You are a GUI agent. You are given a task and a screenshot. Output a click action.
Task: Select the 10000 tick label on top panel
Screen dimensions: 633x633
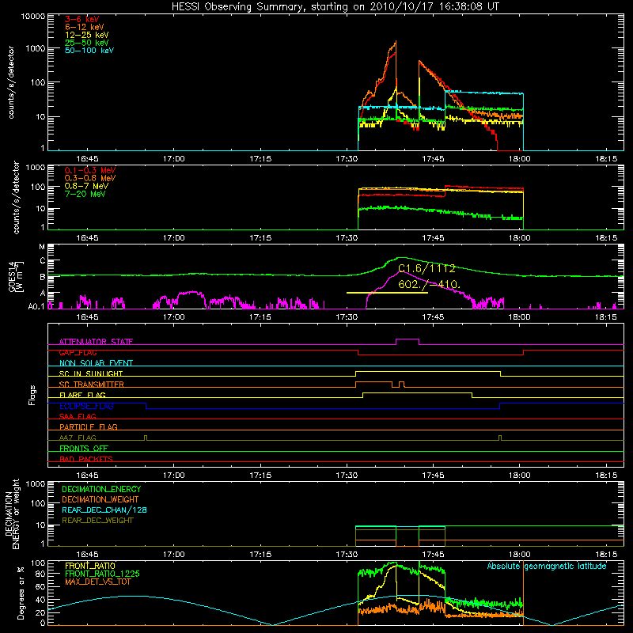click(33, 16)
